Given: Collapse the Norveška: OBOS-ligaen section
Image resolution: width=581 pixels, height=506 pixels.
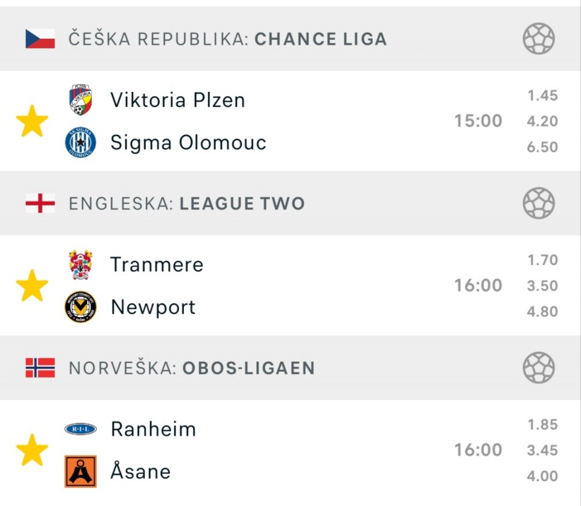Looking at the screenshot, I should point(290,368).
